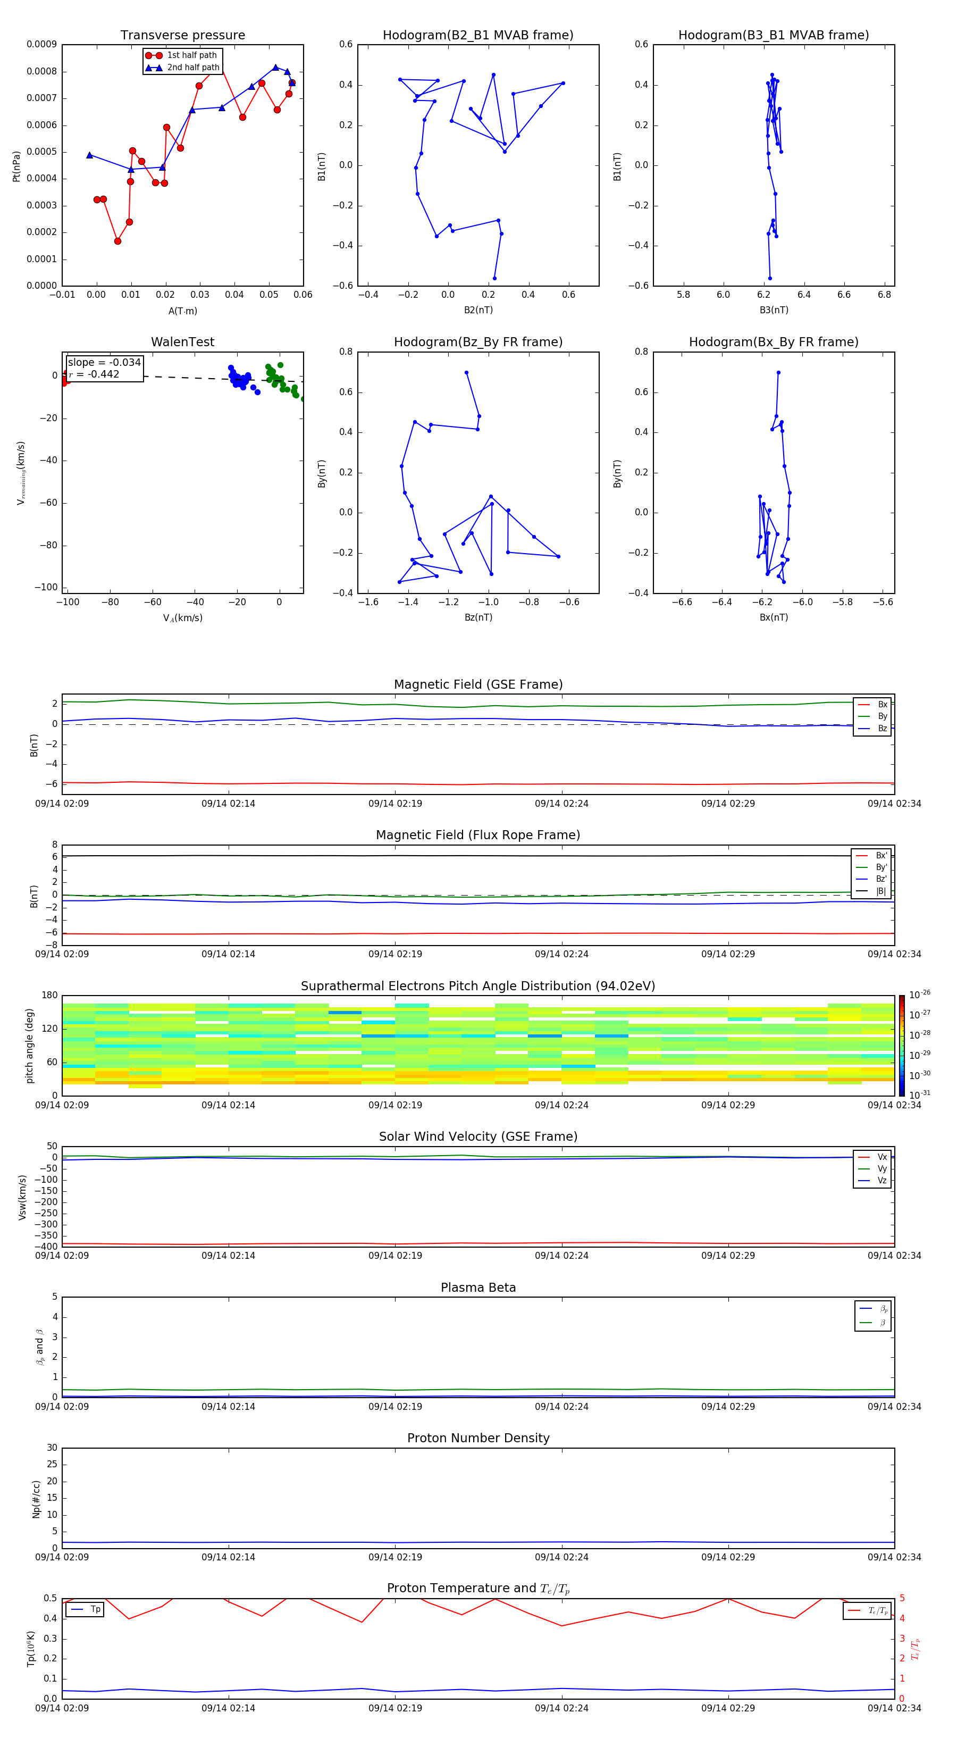
Task: Click 'slope = -0.034' annotation text
Action: (104, 363)
